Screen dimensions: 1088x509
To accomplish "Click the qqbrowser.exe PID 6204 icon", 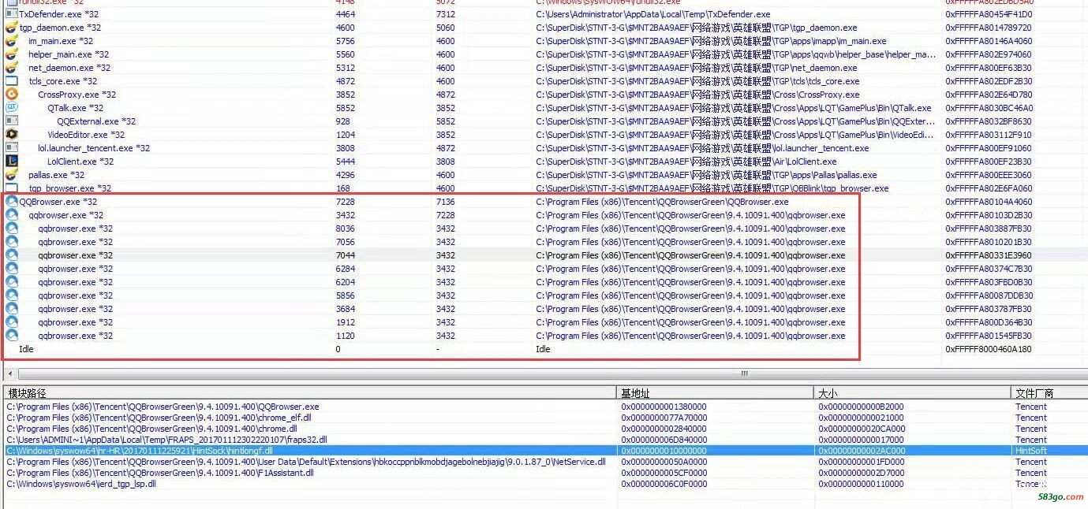I will (x=12, y=282).
